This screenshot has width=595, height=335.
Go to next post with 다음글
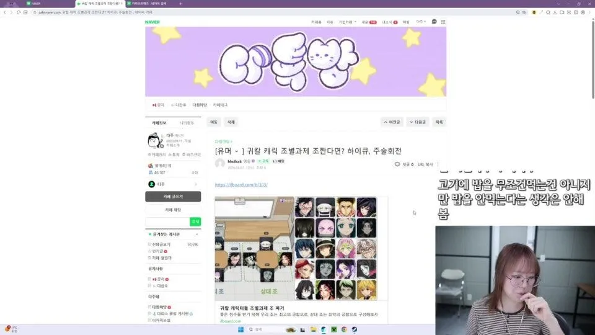tap(418, 122)
